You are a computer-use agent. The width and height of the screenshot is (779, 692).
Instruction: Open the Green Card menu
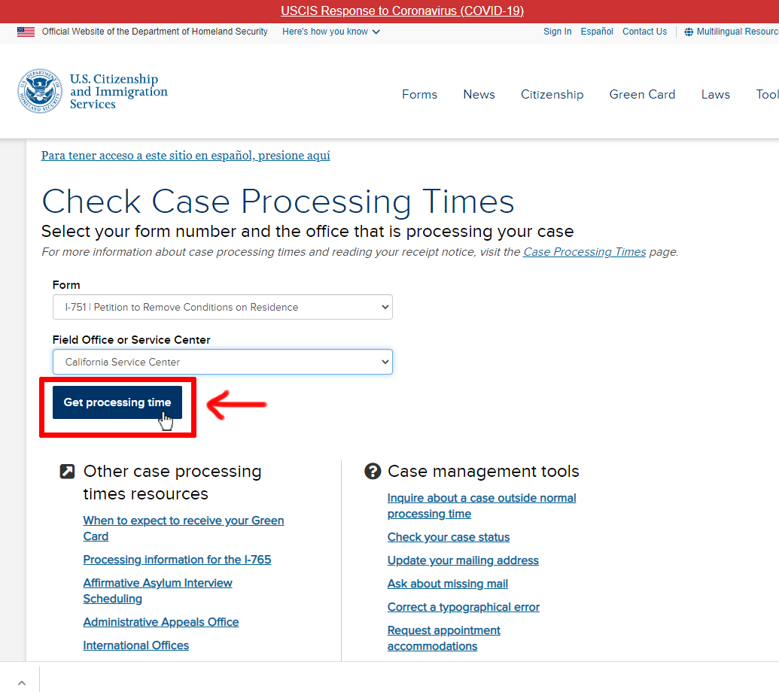pos(642,94)
